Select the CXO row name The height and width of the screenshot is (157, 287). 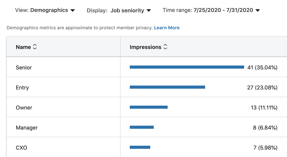coord(21,148)
